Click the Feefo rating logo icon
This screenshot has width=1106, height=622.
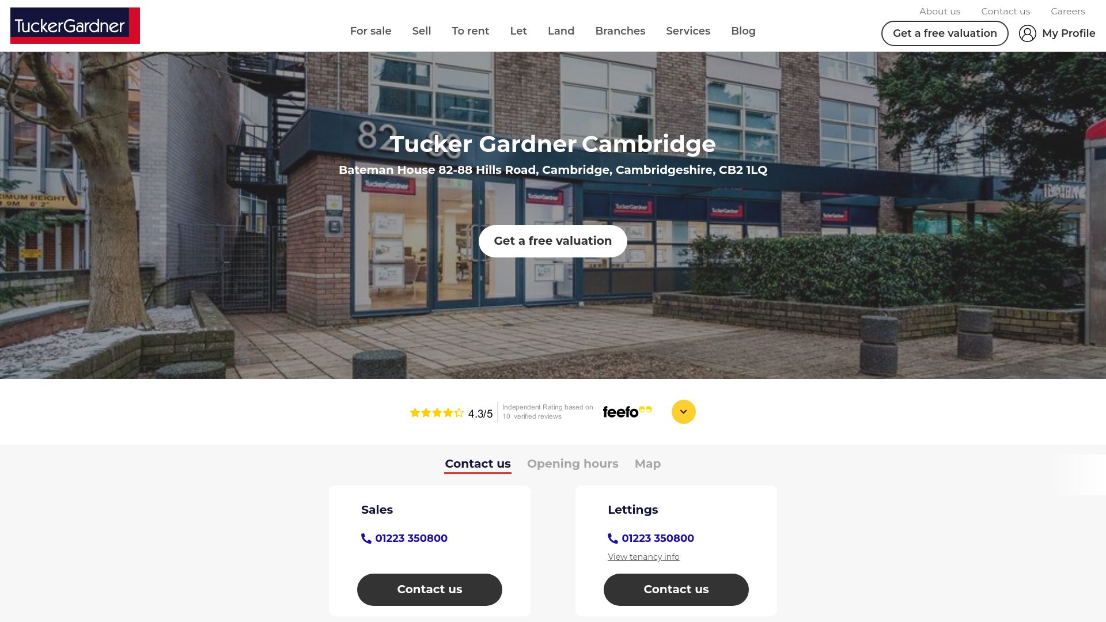coord(627,412)
